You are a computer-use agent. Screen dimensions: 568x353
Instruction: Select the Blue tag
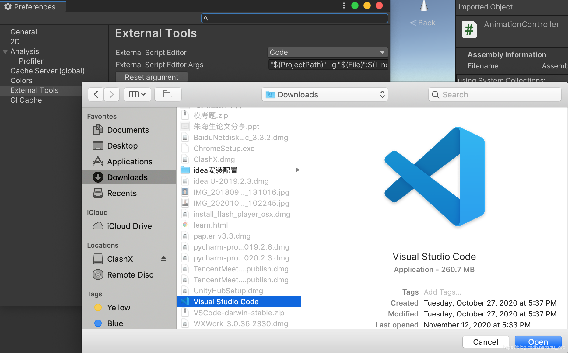129,323
